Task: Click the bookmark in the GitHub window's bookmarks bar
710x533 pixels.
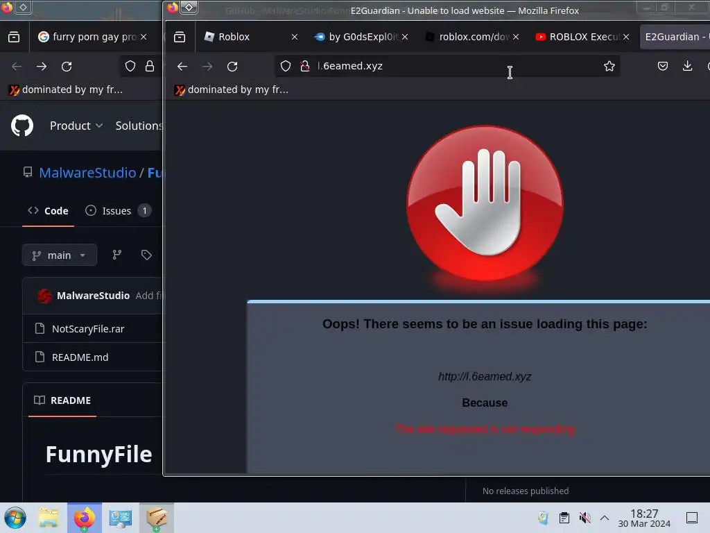Action: [x=66, y=90]
